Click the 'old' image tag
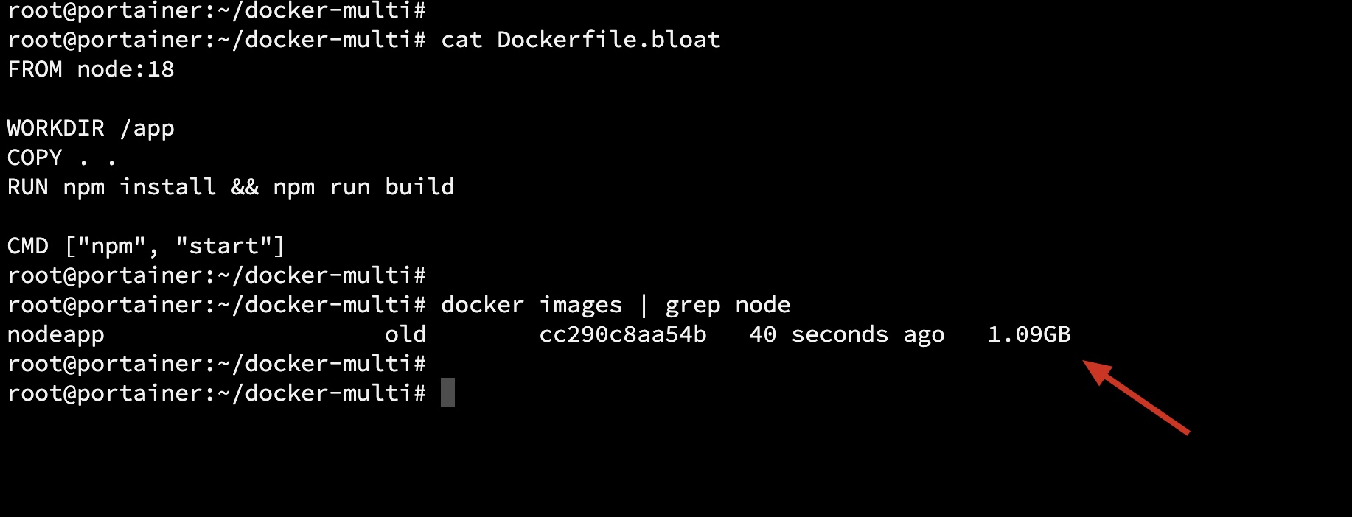1352x517 pixels. [405, 334]
